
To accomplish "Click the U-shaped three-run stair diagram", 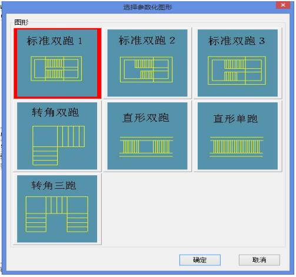I will click(57, 214).
